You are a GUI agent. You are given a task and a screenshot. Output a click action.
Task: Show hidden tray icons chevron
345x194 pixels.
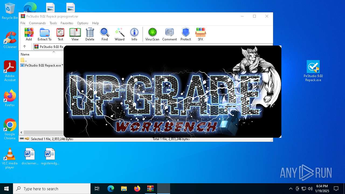(291, 189)
